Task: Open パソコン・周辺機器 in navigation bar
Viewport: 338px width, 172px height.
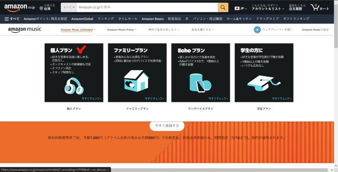Action: [207, 19]
